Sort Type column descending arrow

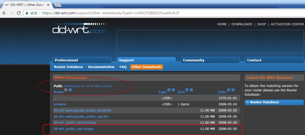(x=169, y=90)
